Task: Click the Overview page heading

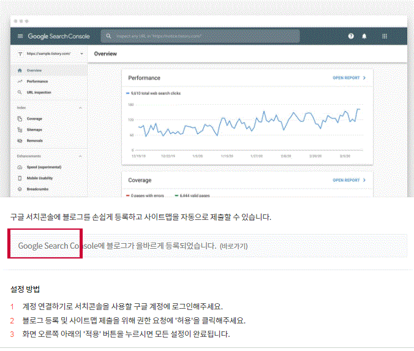Action: (x=105, y=54)
